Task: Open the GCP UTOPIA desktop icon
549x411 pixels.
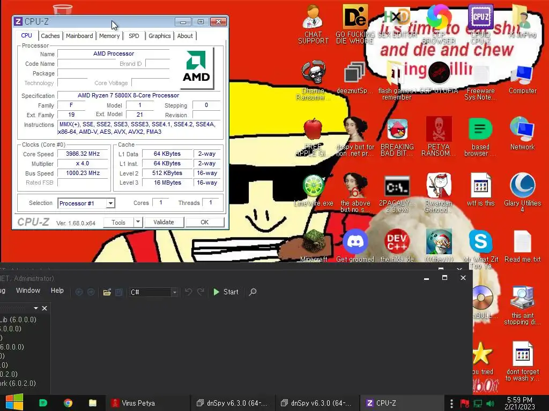Action: coord(439,78)
